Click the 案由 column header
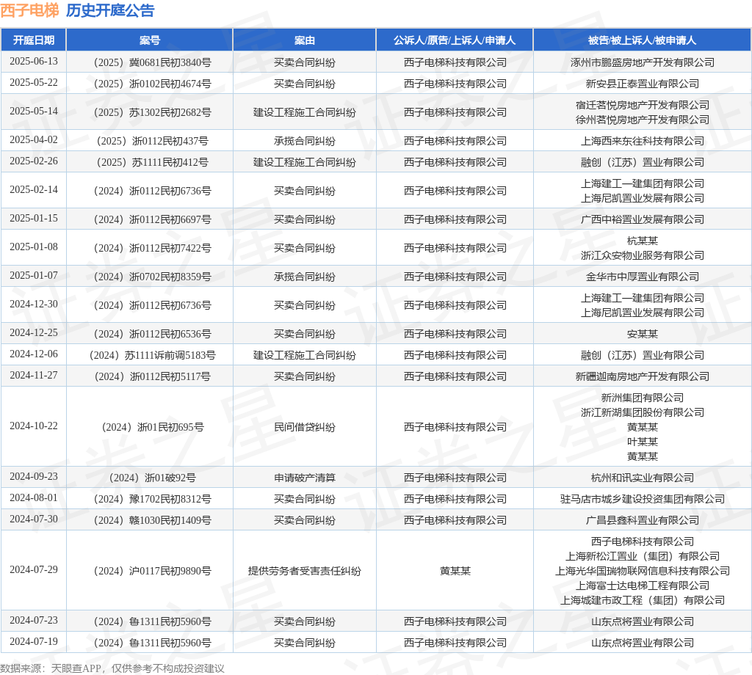 coord(305,40)
